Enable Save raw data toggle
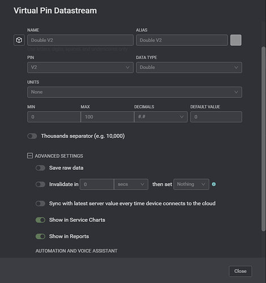The image size is (266, 283). tap(40, 168)
